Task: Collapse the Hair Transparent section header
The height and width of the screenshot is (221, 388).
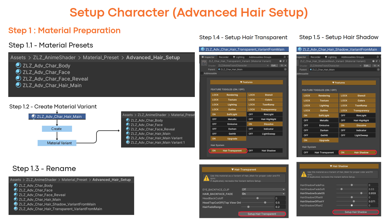Action: tap(244, 169)
